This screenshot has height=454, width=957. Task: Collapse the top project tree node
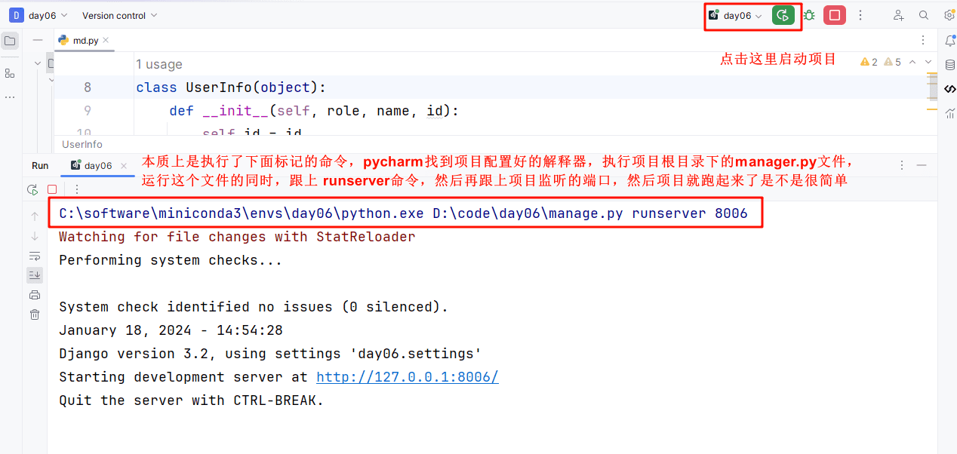38,64
